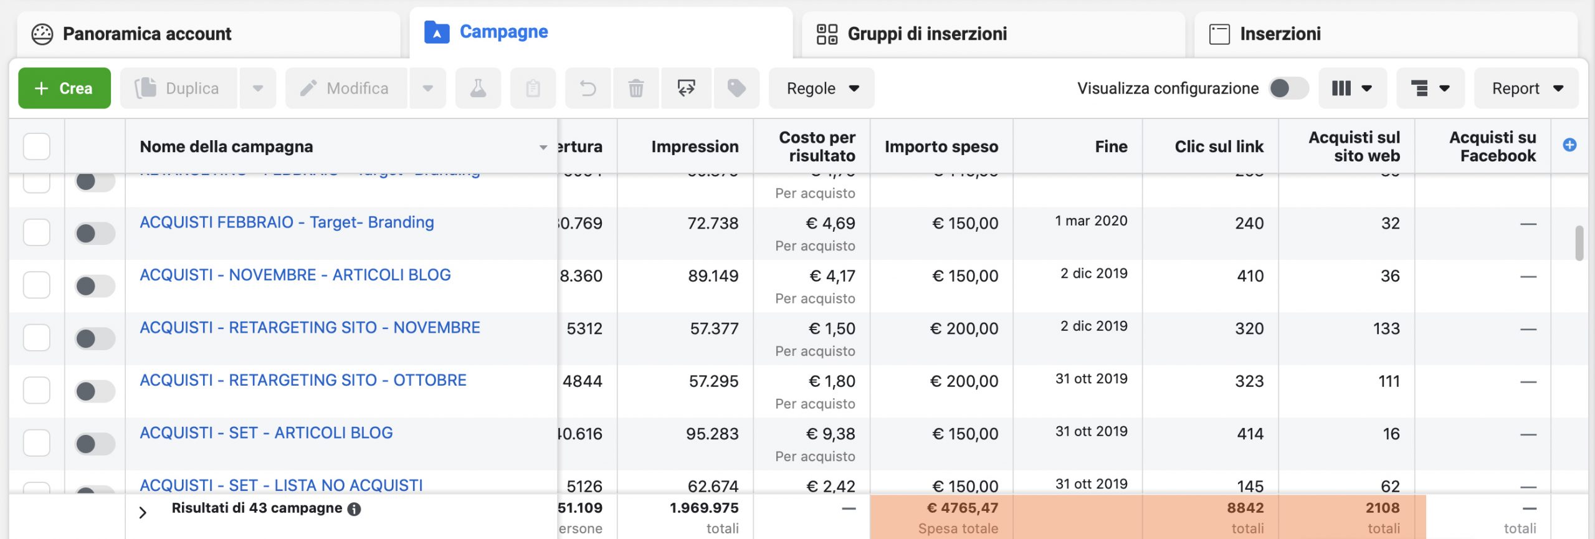This screenshot has width=1595, height=539.
Task: Open the Regole dropdown
Action: 821,88
